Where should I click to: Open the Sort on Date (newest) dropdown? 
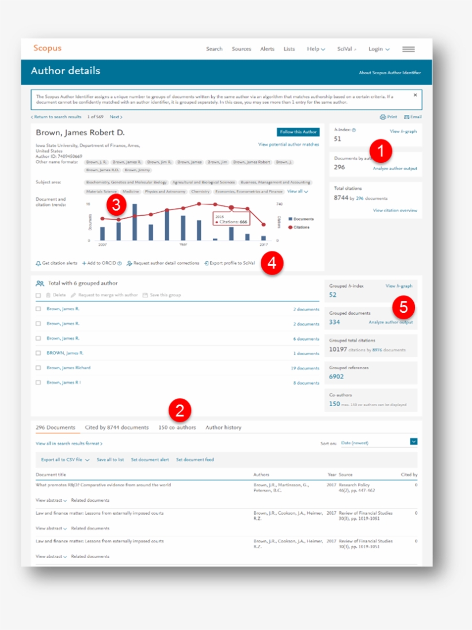413,442
